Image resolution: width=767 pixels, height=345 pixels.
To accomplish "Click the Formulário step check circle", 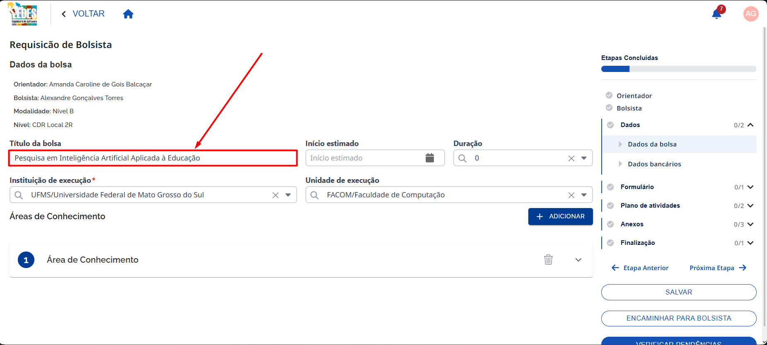I will pyautogui.click(x=610, y=187).
